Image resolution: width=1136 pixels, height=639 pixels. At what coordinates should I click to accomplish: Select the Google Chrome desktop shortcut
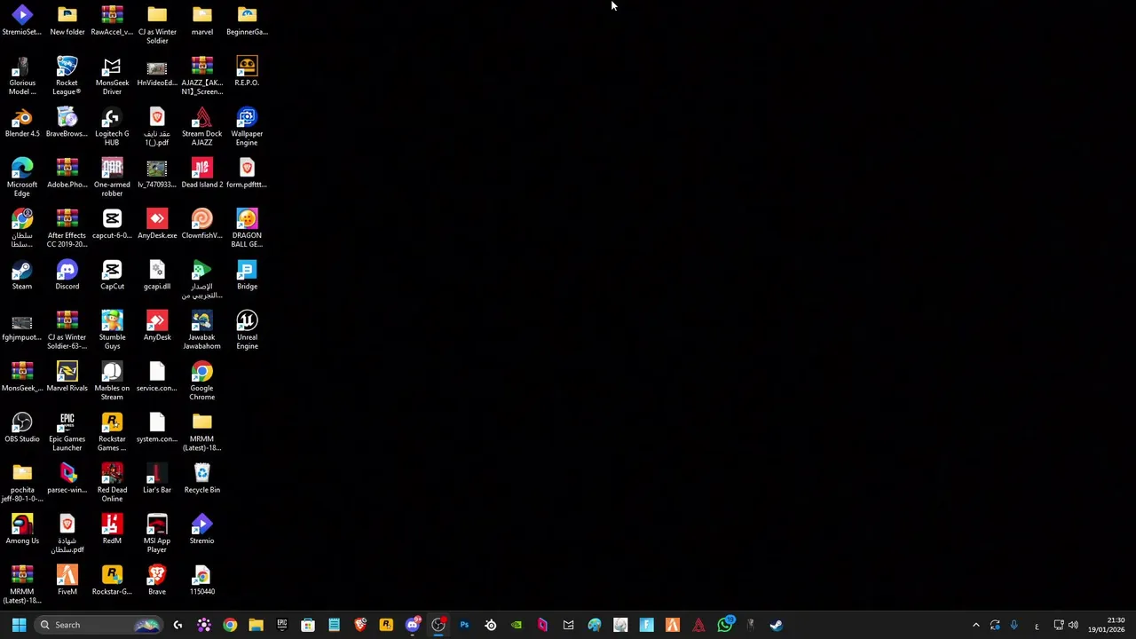coord(201,382)
